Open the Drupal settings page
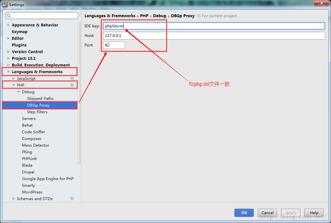Screen dimensions: 331x223 pos(28,172)
